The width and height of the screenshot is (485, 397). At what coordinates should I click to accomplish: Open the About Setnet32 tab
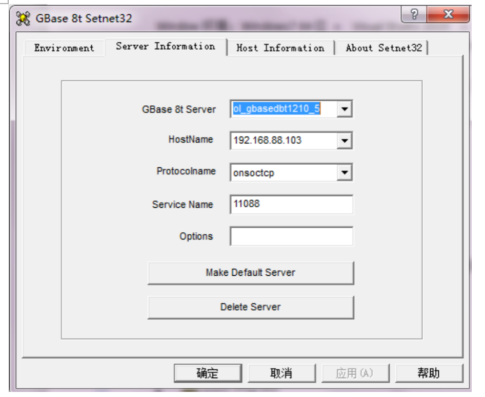383,48
